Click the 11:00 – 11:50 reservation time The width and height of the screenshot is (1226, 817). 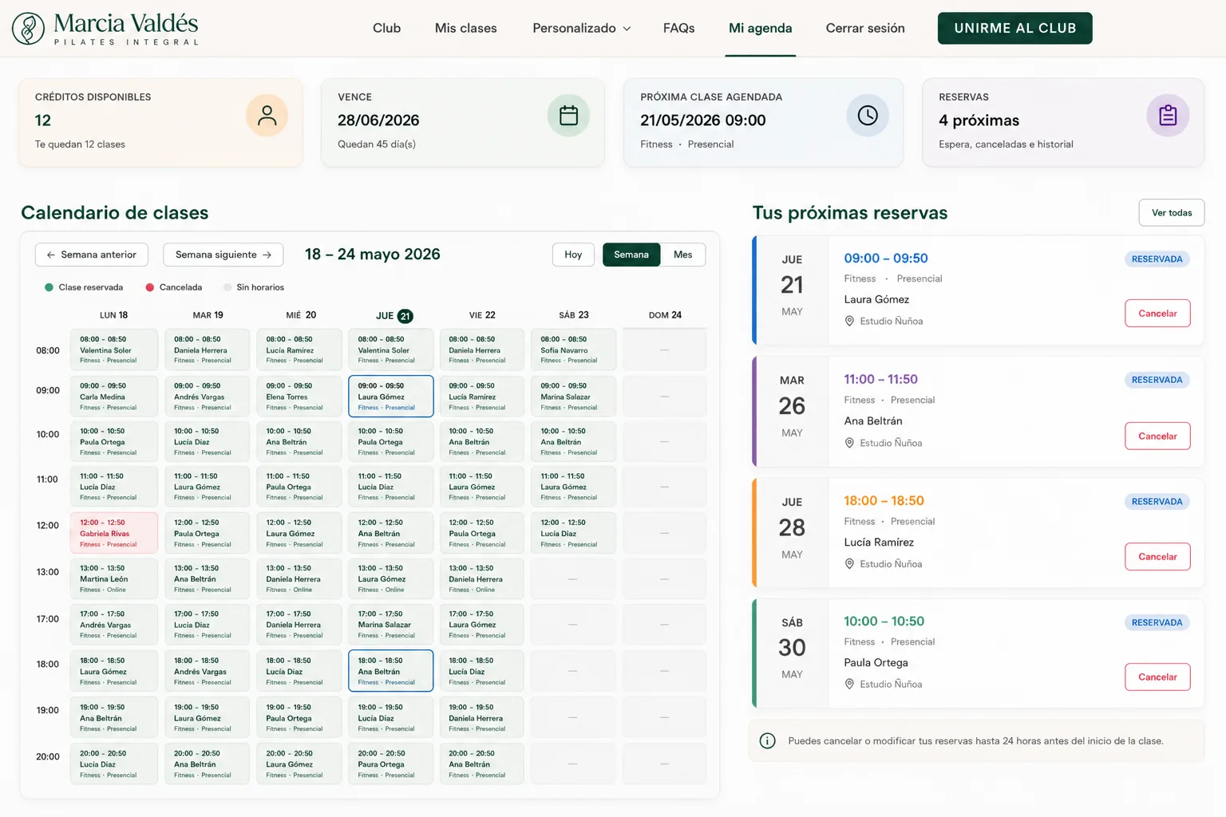pos(880,379)
